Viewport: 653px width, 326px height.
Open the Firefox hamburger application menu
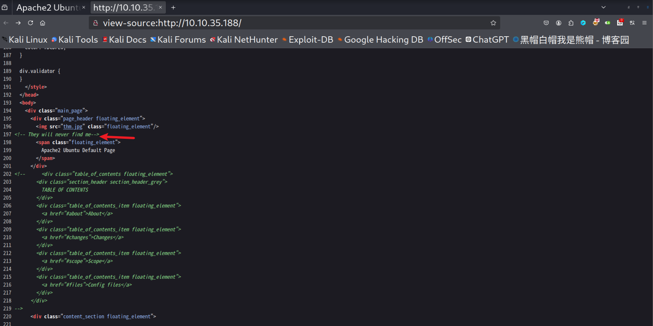pyautogui.click(x=644, y=23)
